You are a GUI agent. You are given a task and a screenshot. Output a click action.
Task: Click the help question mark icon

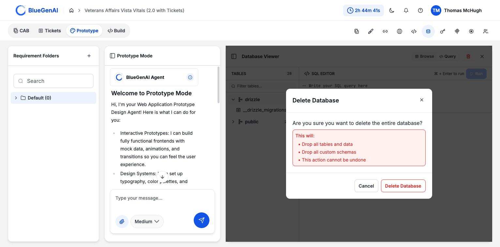[420, 10]
